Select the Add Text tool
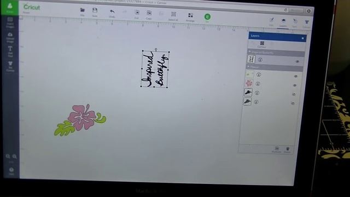Viewport: 350px width, 197px height. (x=10, y=51)
